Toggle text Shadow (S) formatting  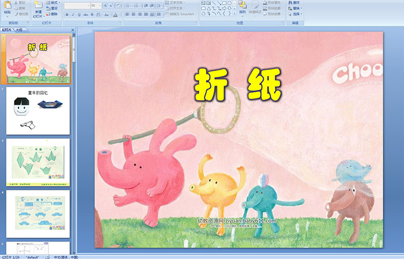coord(92,14)
